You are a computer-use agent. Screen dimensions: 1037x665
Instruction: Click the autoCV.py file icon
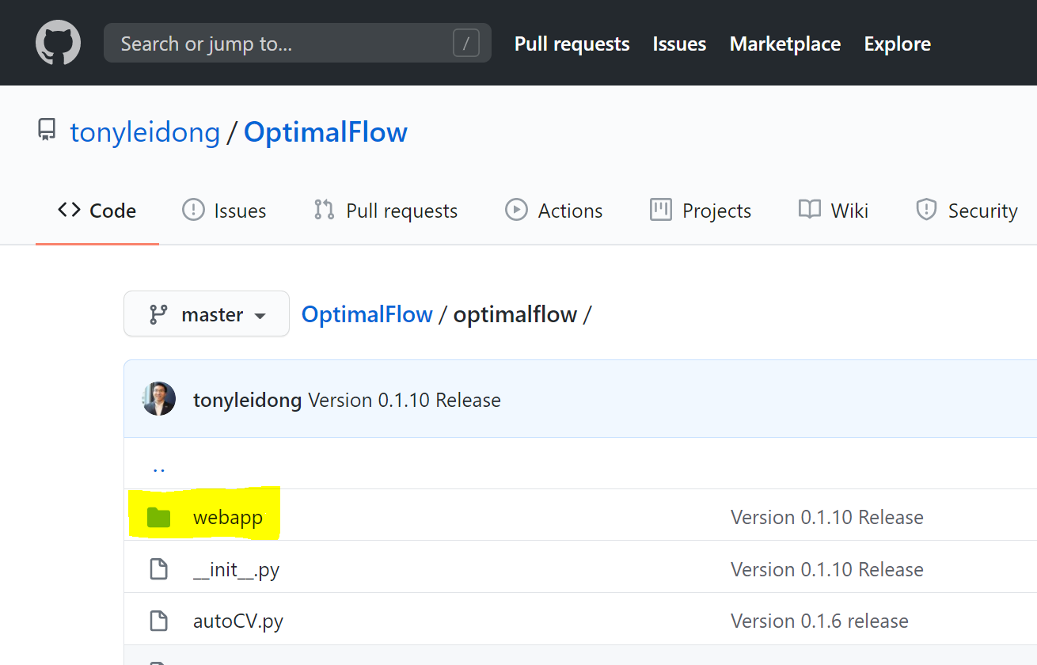pos(159,621)
